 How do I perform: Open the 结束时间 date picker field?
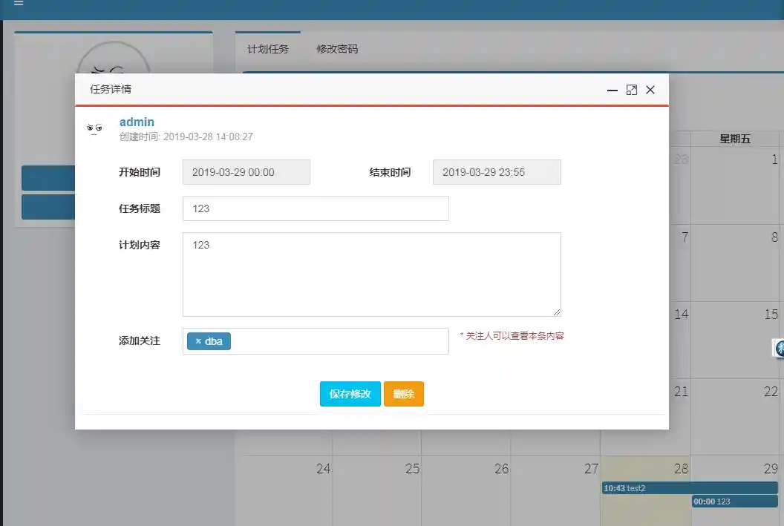pos(497,172)
